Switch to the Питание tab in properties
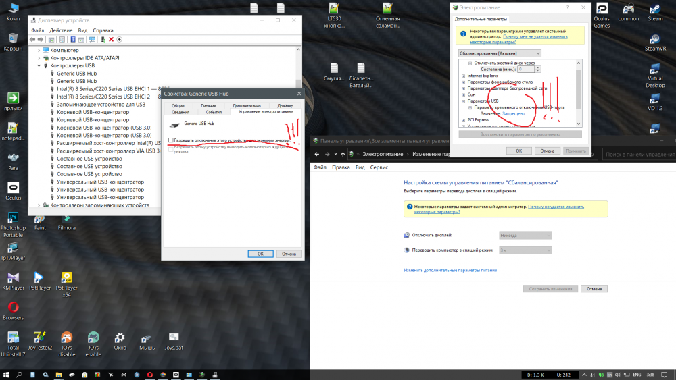 pyautogui.click(x=208, y=105)
